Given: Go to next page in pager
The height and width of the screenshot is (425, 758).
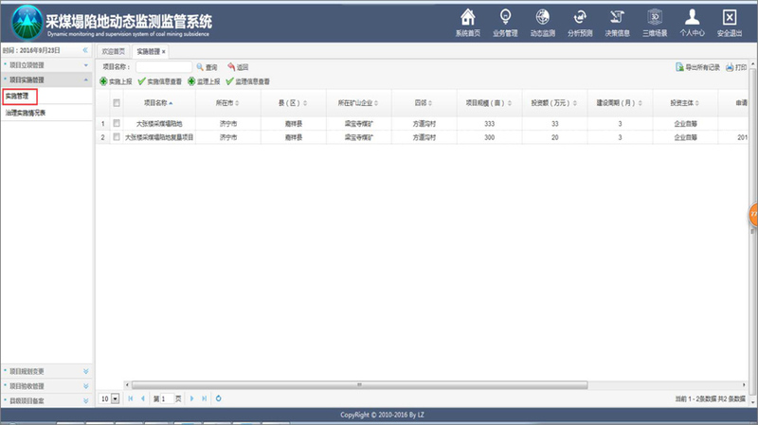Looking at the screenshot, I should 192,398.
